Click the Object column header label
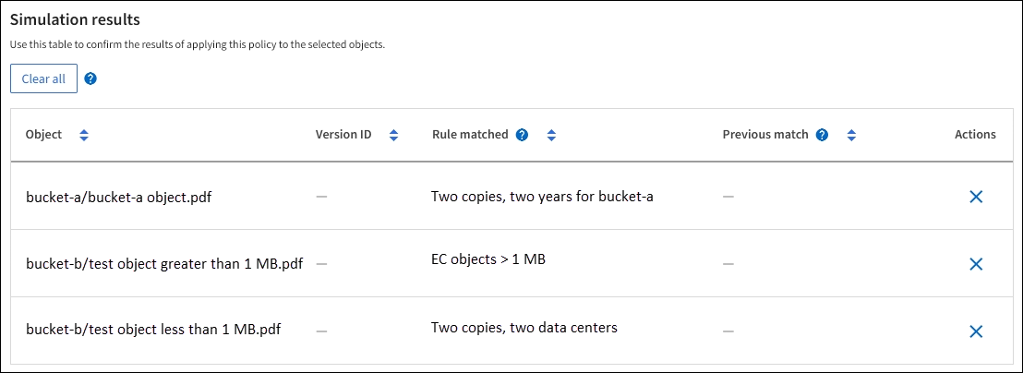Viewport: 1023px width, 373px height. (44, 135)
